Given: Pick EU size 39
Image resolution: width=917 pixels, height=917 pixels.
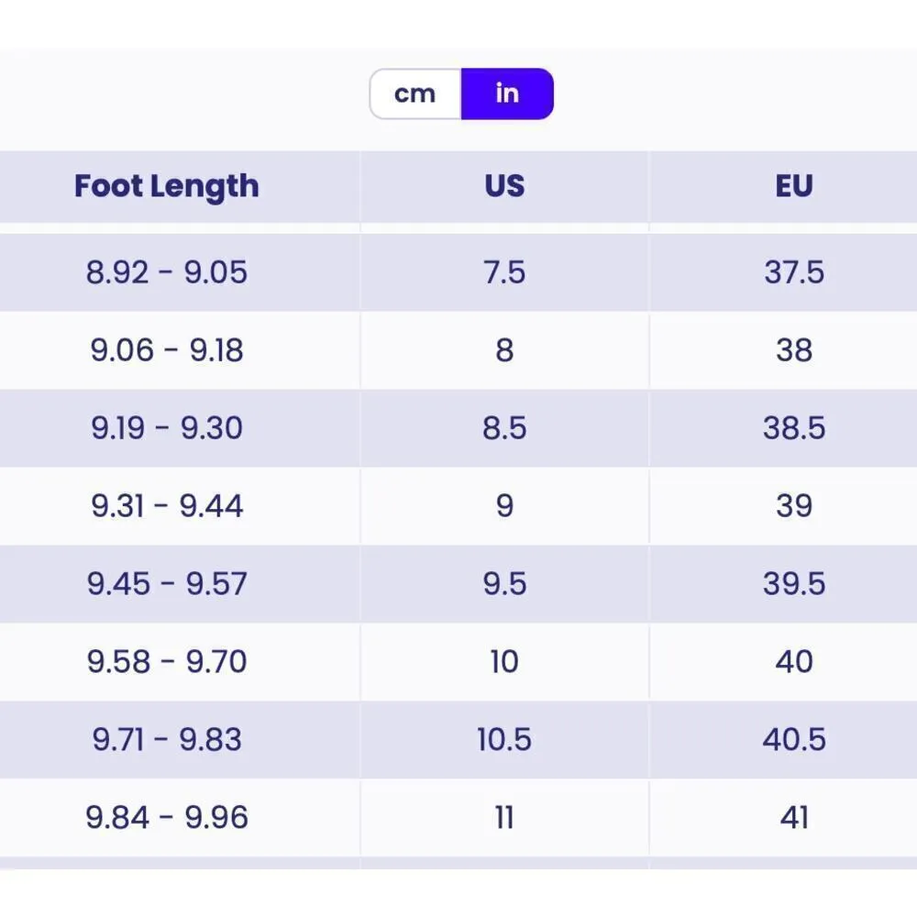Looking at the screenshot, I should click(x=794, y=506).
